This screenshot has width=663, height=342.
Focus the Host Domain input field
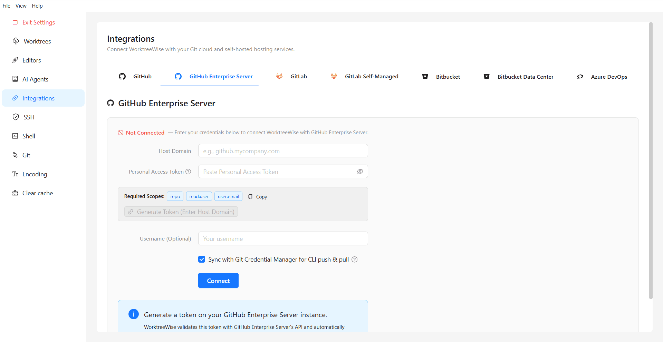point(283,151)
